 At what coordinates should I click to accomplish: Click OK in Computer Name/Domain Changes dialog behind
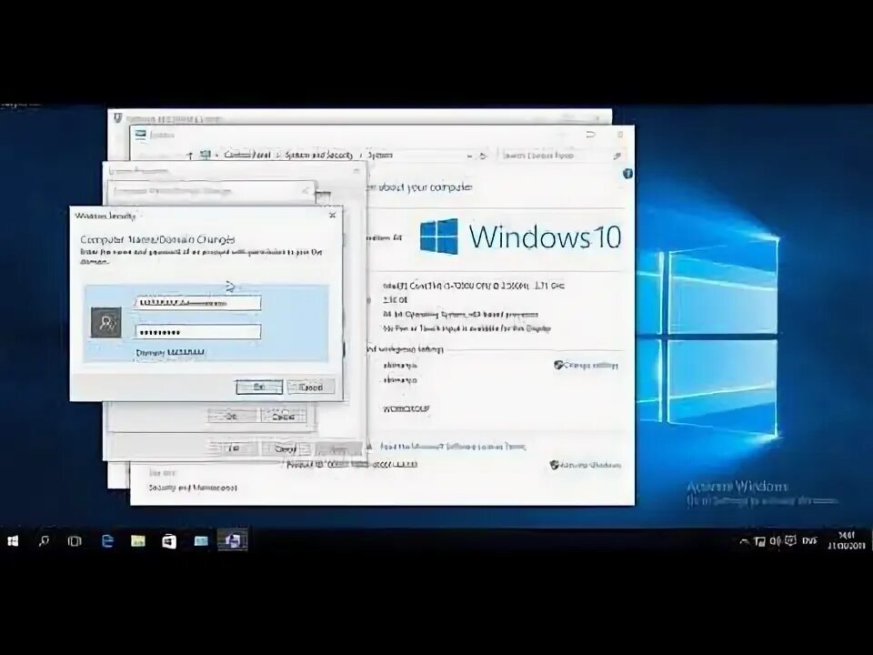232,416
